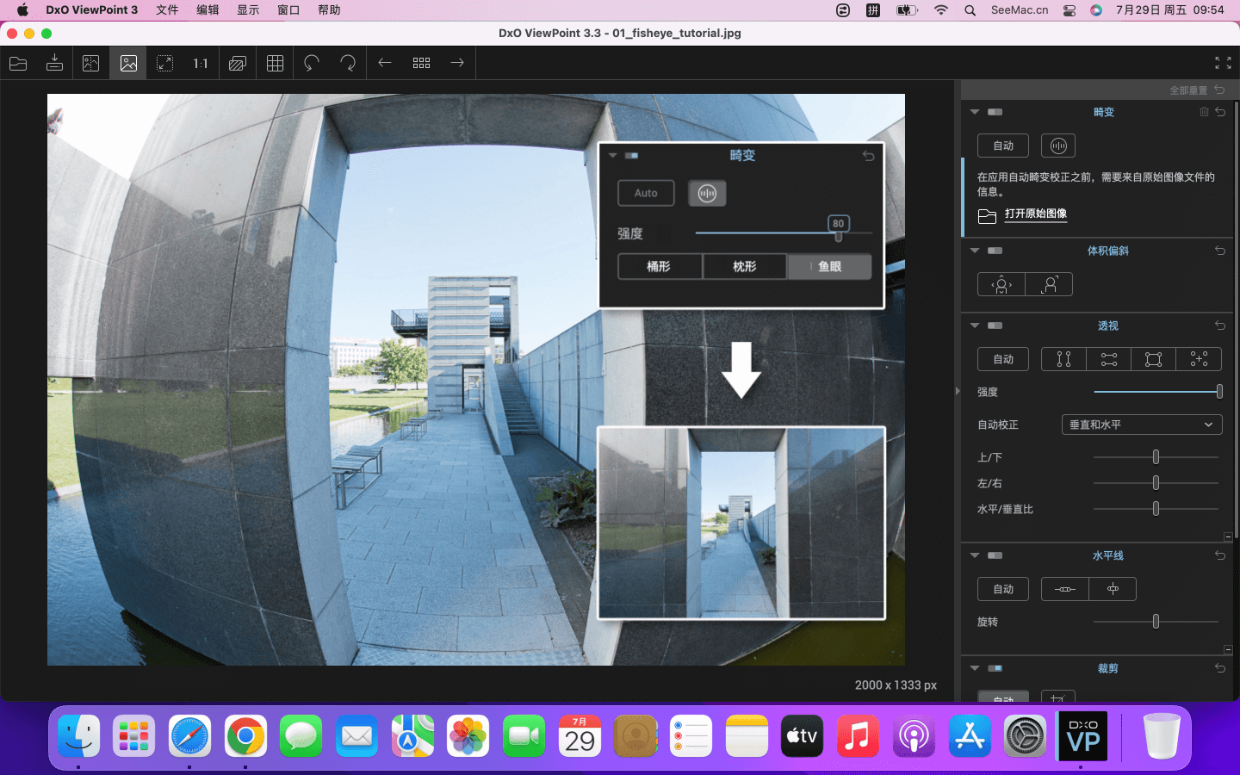The width and height of the screenshot is (1240, 775).
Task: Collapse the 水平线 panel section
Action: (975, 555)
